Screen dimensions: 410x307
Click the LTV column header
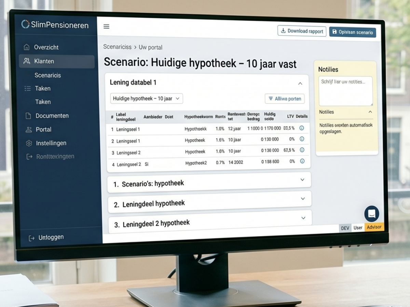(290, 116)
